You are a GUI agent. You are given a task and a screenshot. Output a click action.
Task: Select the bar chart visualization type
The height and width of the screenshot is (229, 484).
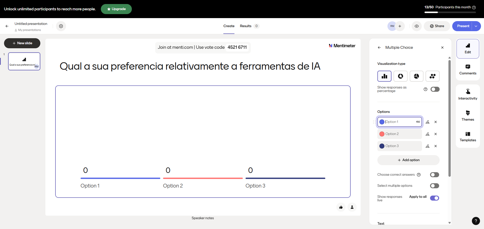(x=384, y=76)
